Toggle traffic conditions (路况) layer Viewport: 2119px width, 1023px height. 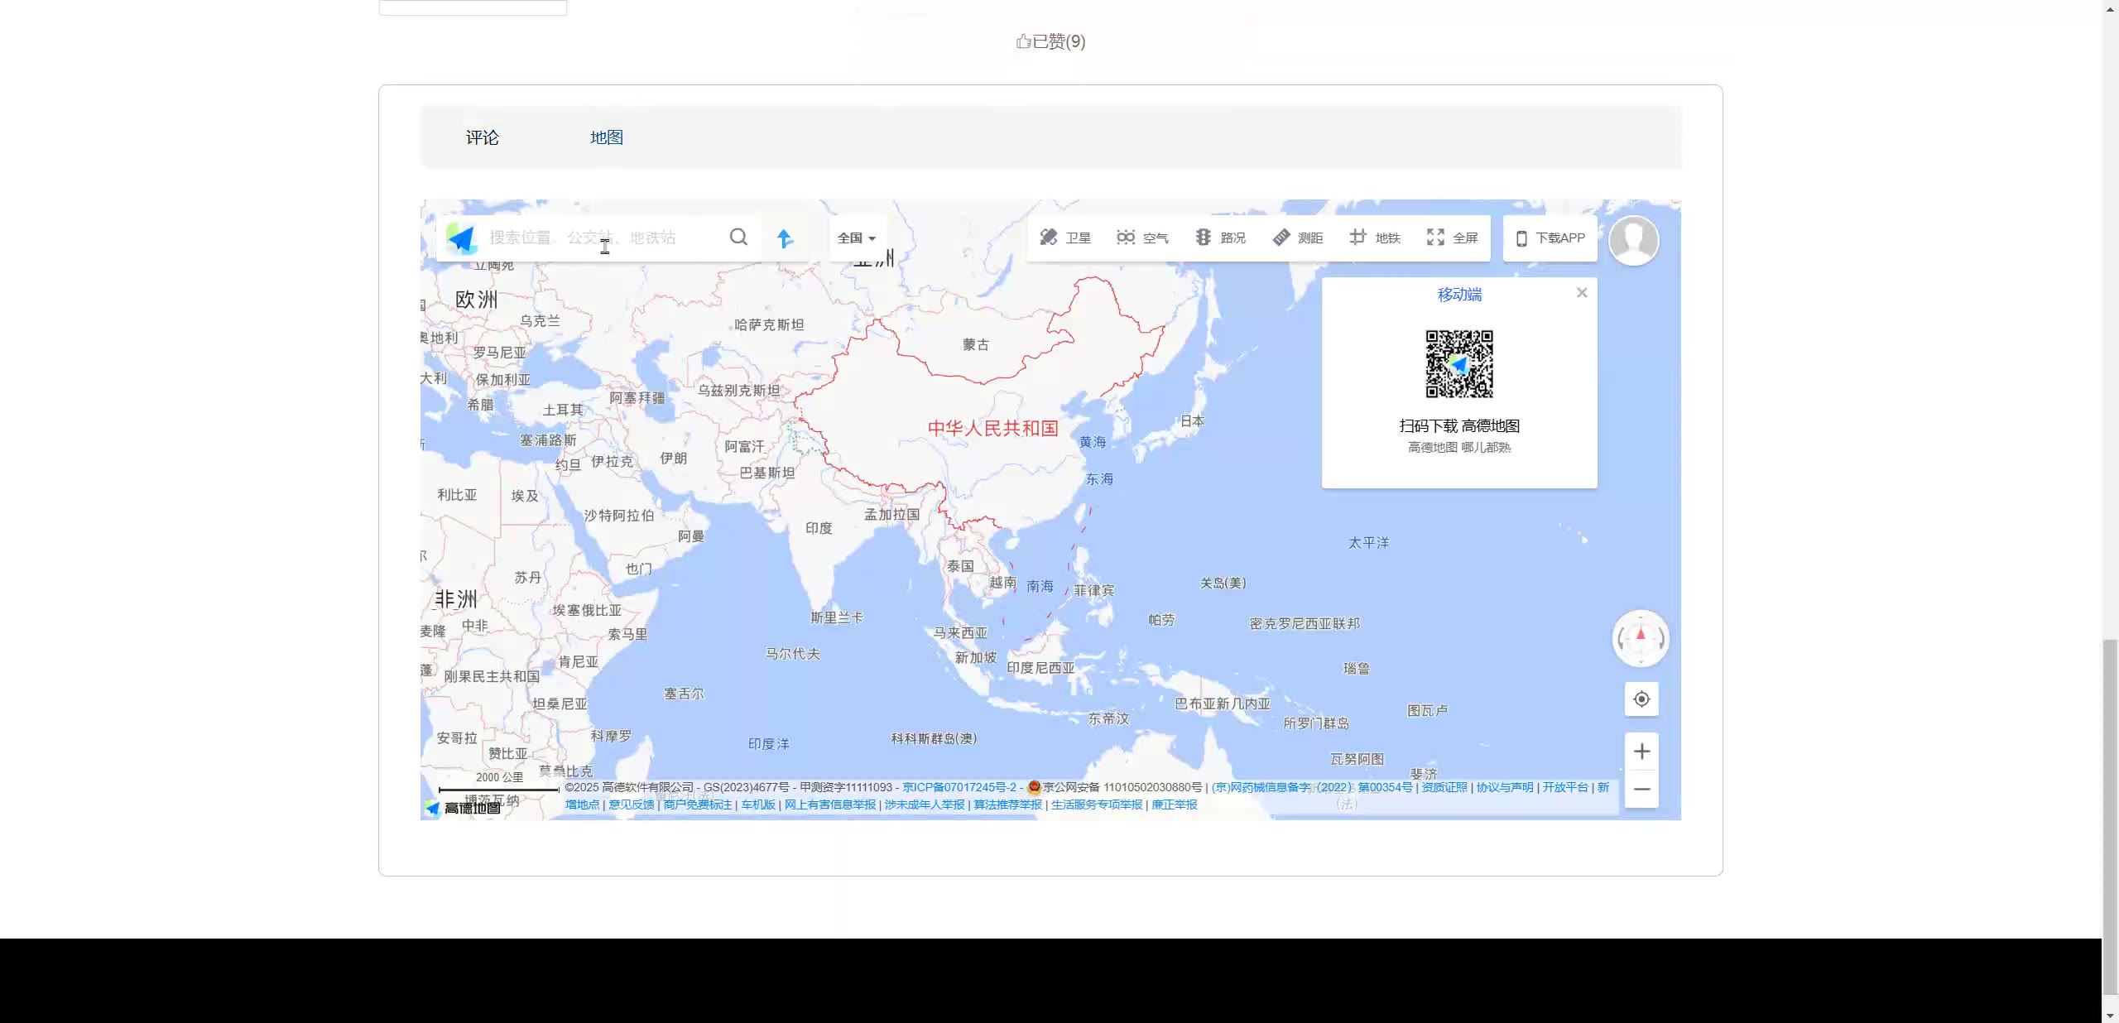(1220, 238)
